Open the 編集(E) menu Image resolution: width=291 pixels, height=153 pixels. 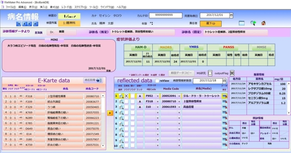point(22,7)
